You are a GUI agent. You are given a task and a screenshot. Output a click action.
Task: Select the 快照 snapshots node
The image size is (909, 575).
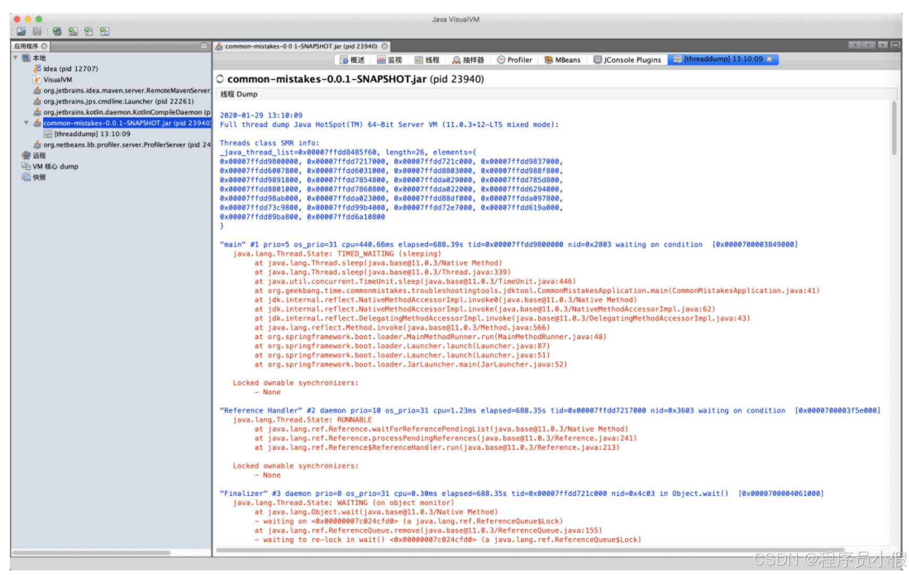34,177
